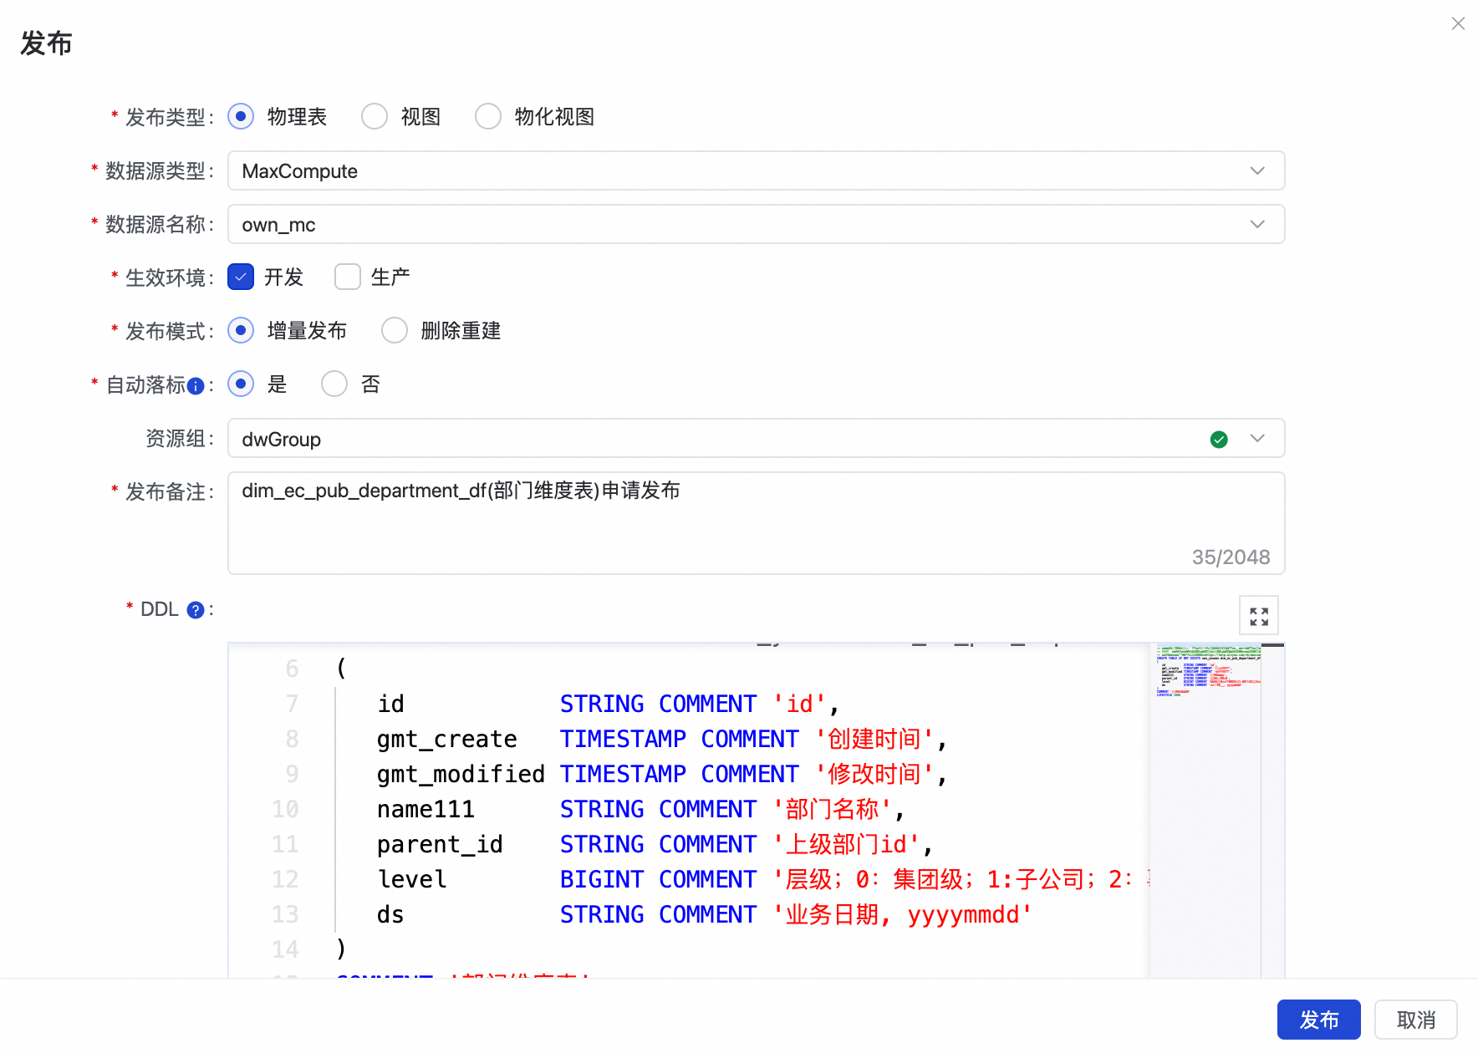Open the MaxCompute 数据源类型 dropdown
1478x1053 pixels.
(x=1257, y=170)
